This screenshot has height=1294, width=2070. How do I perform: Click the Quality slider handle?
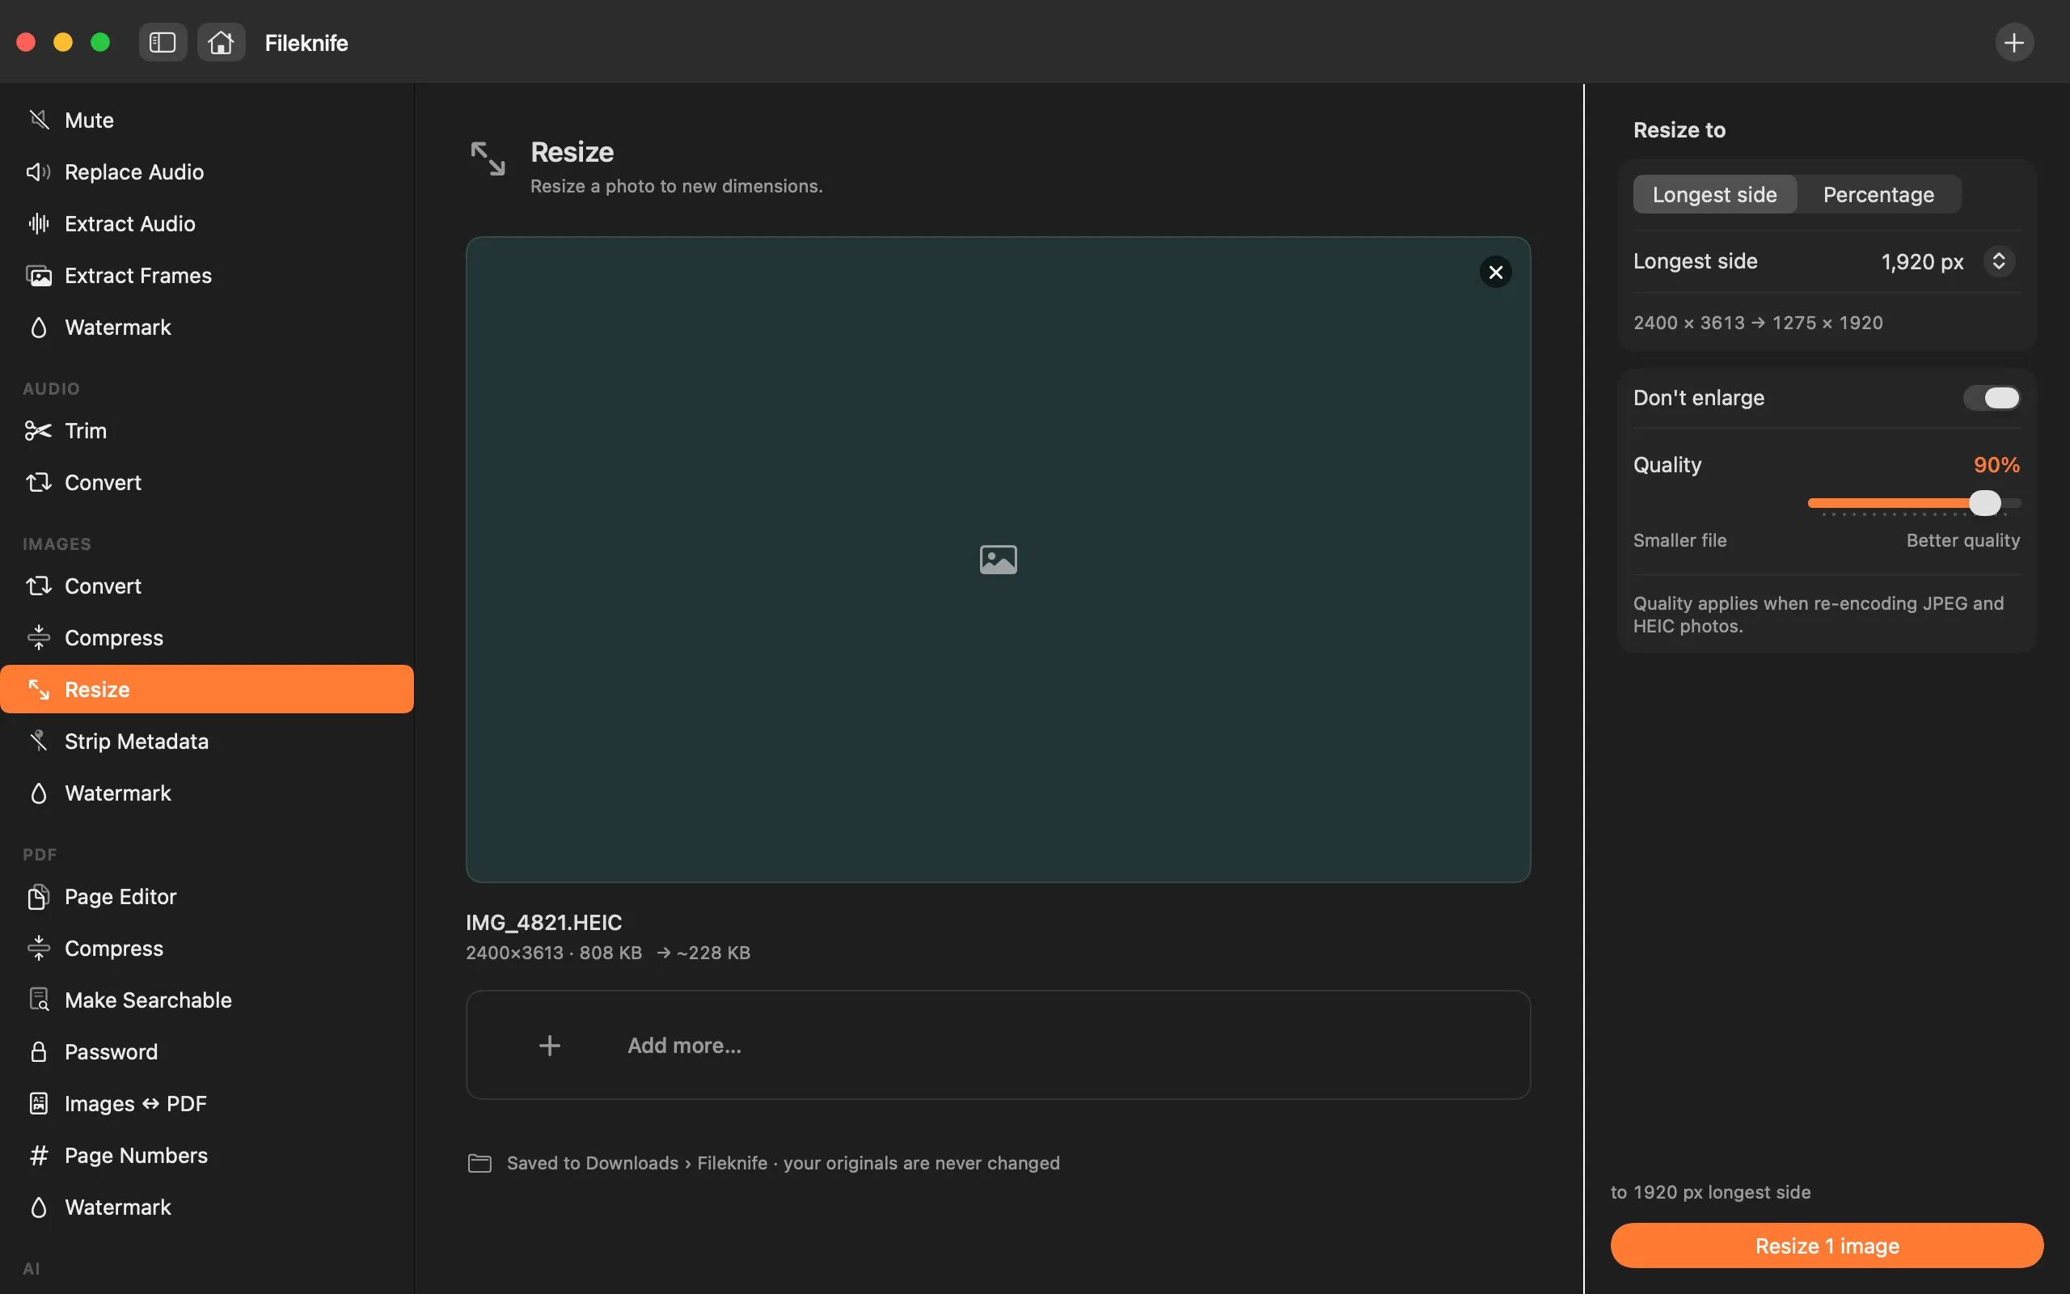pos(1984,503)
